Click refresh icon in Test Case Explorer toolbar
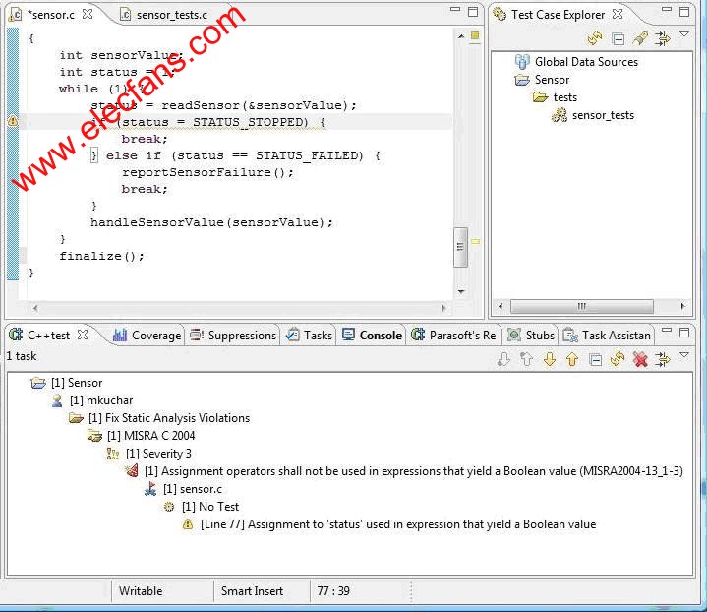 (x=595, y=38)
